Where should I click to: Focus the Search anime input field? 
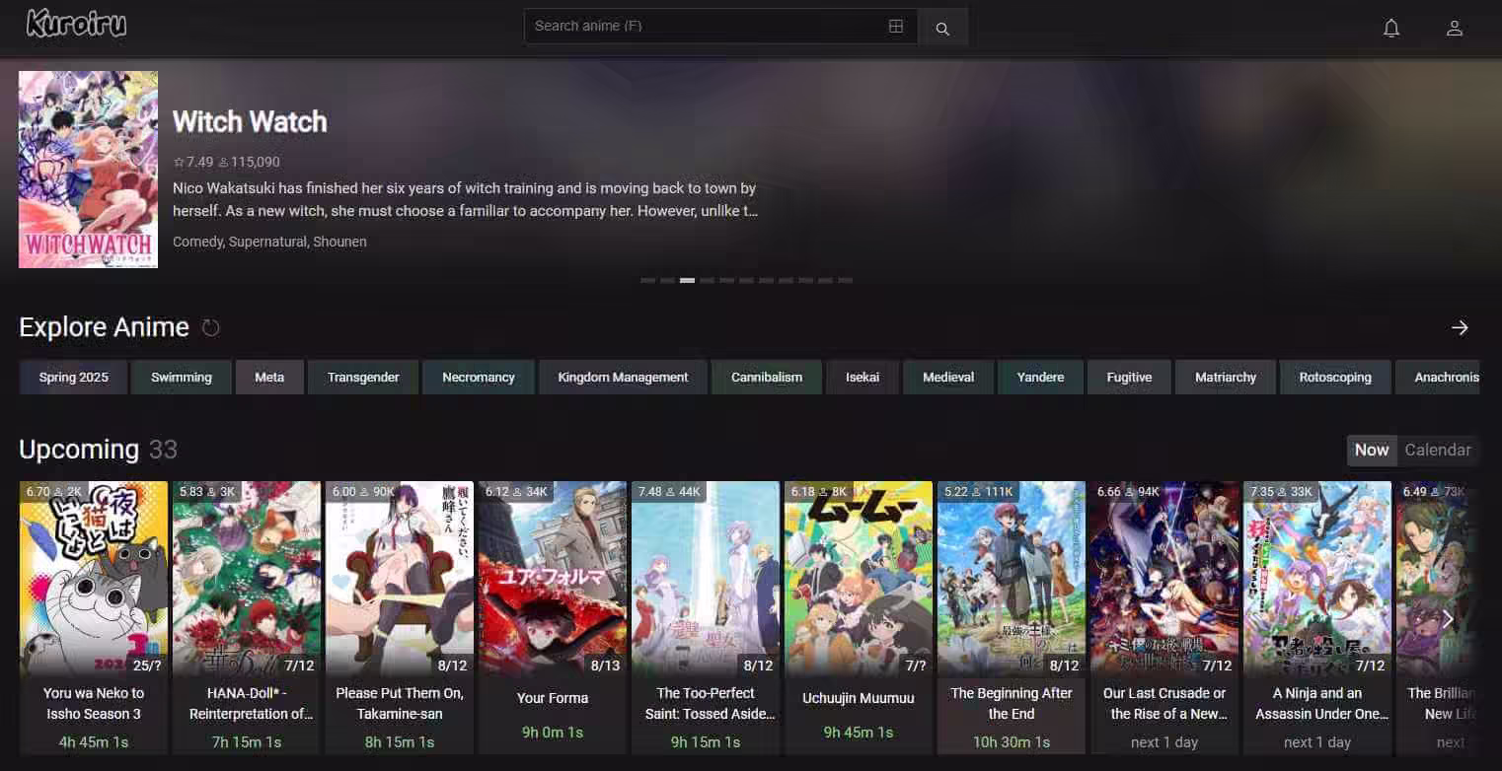[x=707, y=27]
